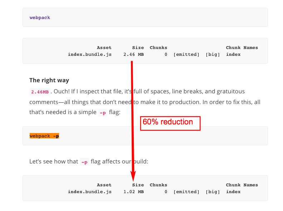
Task: Click '[emitted]' in the first output table
Action: click(186, 54)
